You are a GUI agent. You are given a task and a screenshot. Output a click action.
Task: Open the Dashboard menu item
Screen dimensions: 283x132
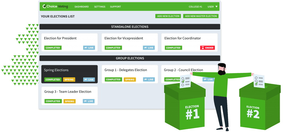pos(82,7)
